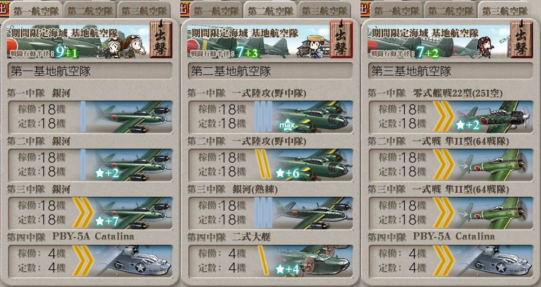541x287 pixels.
Task: Open the 第二航空隊 tab in the left panel
Action: click(x=90, y=10)
